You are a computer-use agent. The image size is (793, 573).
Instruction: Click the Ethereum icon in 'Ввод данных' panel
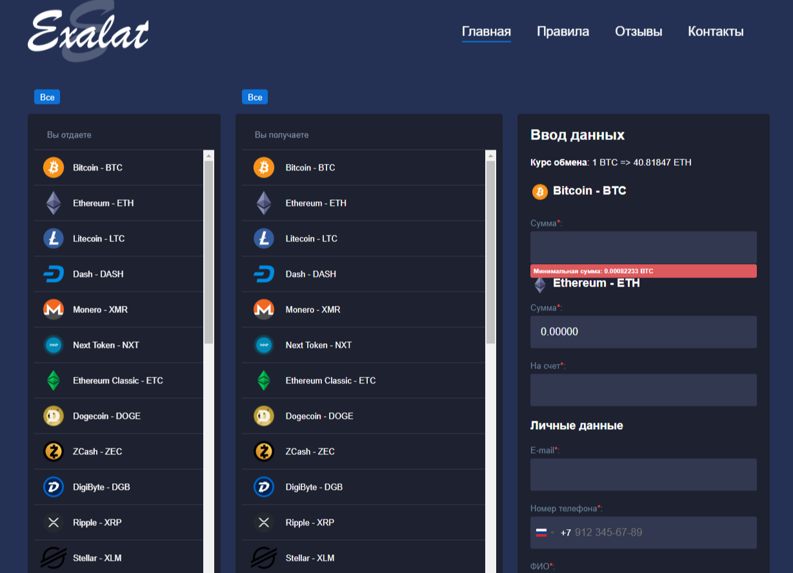[539, 285]
